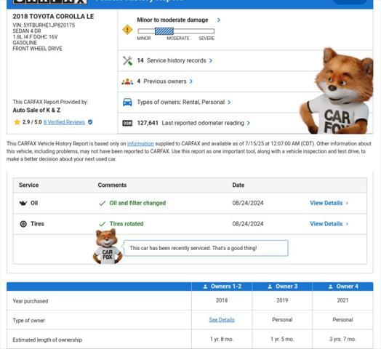Click the verified badge shield icon

click(x=90, y=122)
